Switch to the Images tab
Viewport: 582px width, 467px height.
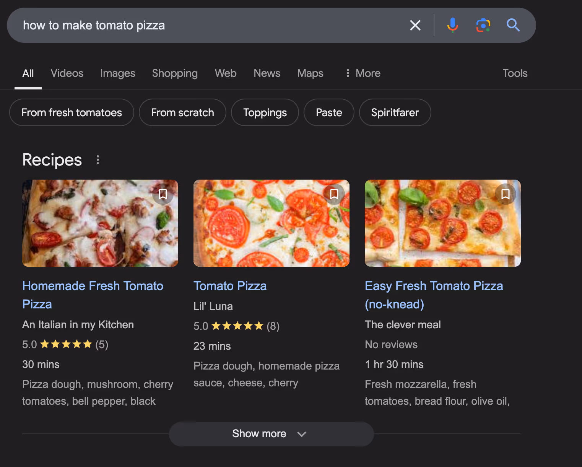tap(118, 73)
